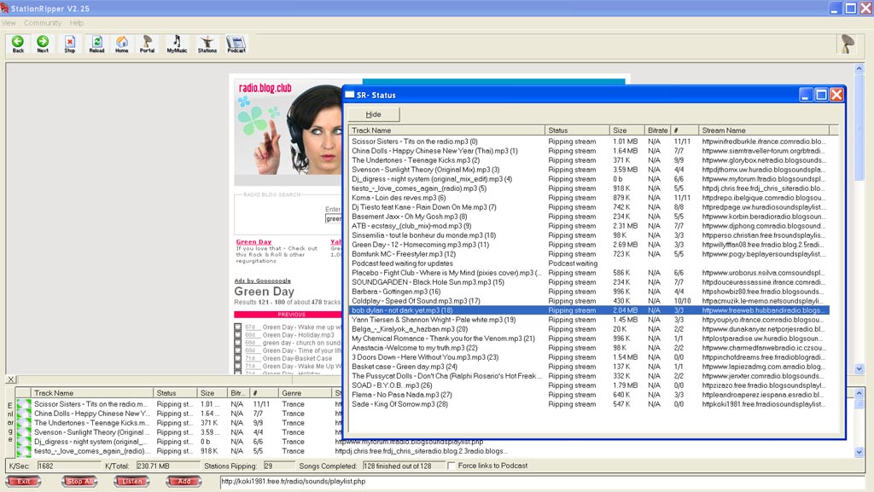The image size is (874, 492).
Task: Sort bottom list by Genre column header
Action: click(x=305, y=393)
